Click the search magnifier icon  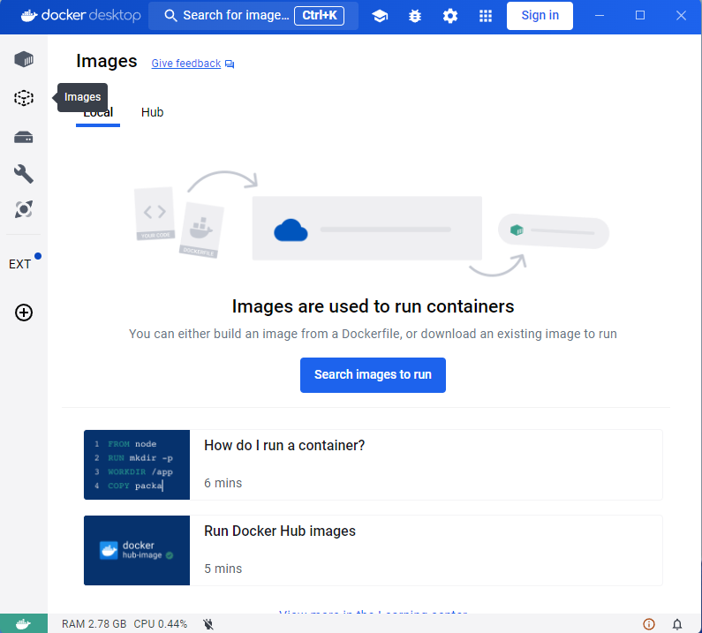(170, 16)
